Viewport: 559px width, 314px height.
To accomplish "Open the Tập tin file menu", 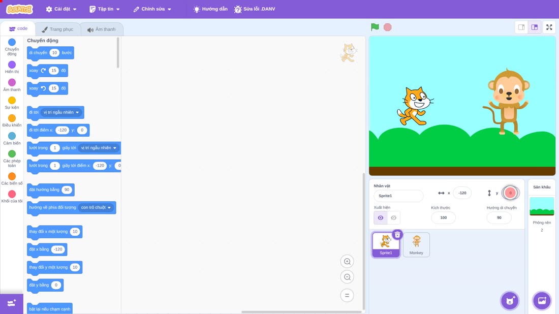I will point(105,9).
